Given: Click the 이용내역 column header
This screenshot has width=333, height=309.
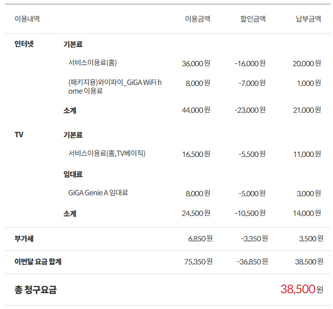Looking at the screenshot, I should [27, 19].
